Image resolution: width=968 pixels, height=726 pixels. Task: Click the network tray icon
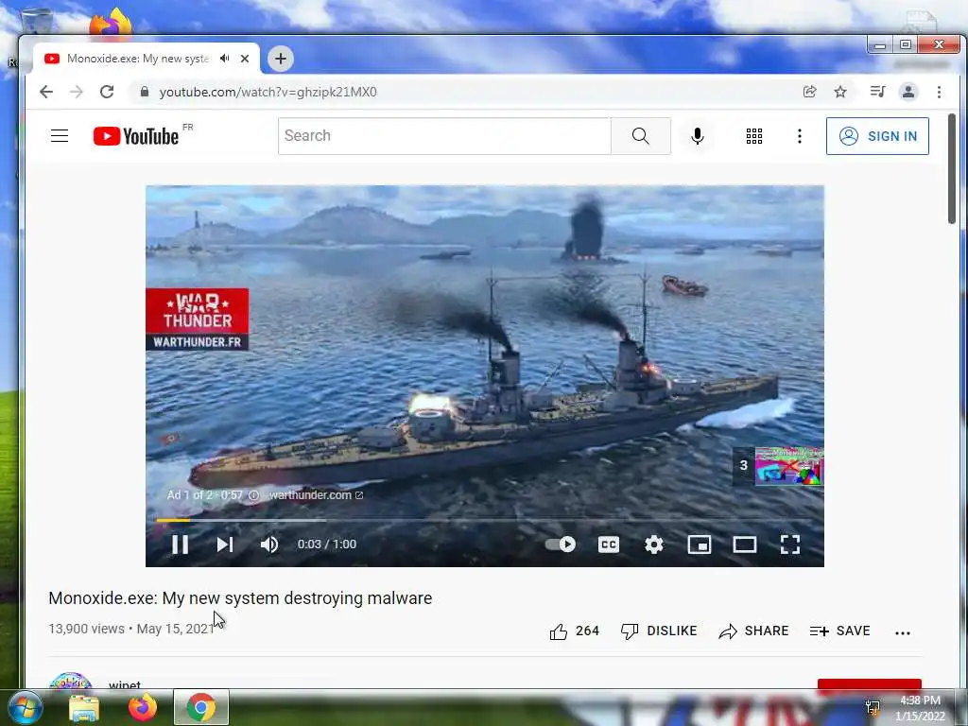[x=873, y=707]
